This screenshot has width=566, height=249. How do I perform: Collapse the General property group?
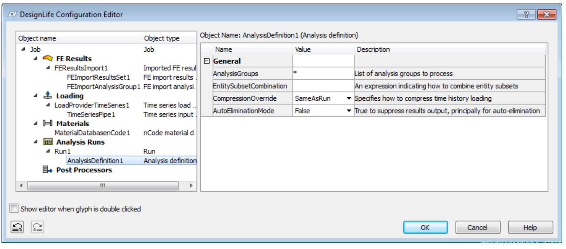coord(207,61)
